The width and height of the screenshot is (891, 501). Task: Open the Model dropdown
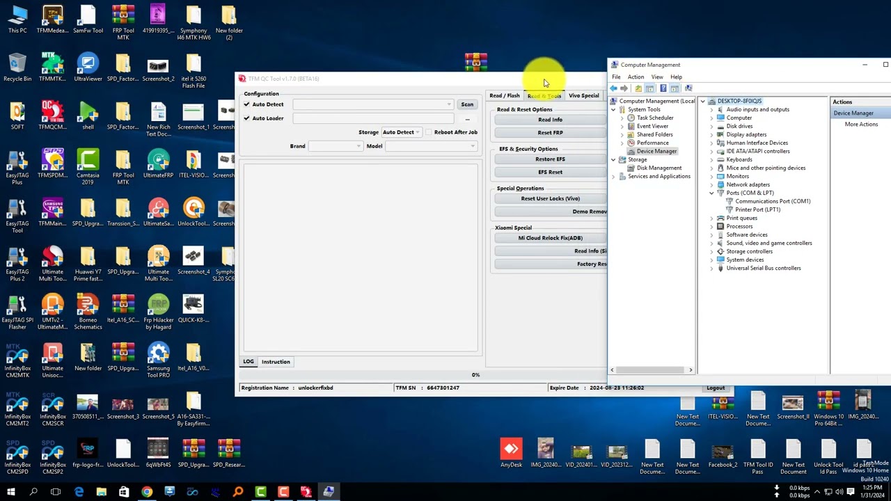pos(431,146)
